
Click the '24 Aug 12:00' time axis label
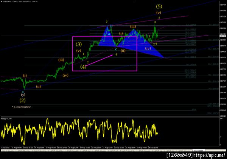(x=153, y=148)
